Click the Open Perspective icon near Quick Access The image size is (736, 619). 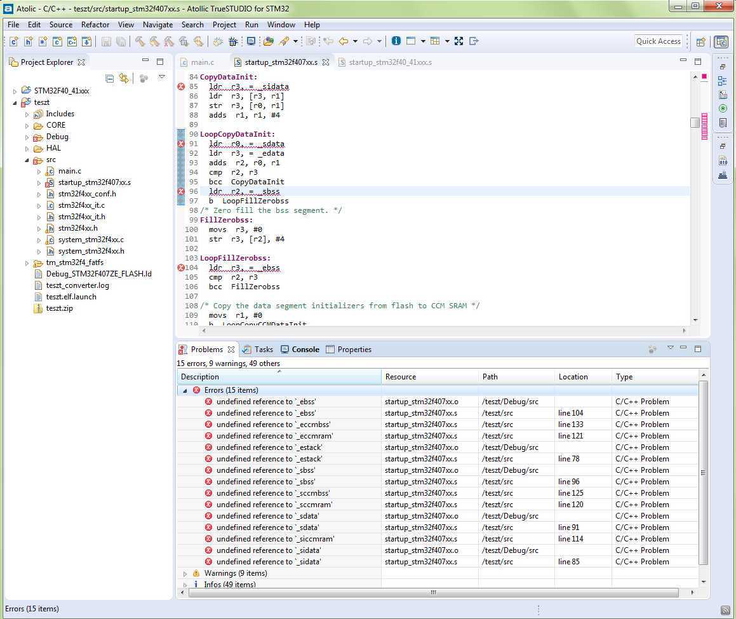[x=701, y=41]
